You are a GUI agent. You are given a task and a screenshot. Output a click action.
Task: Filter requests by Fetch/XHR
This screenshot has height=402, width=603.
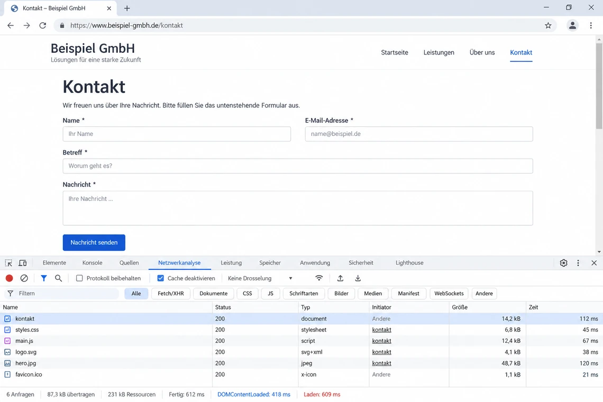click(171, 294)
